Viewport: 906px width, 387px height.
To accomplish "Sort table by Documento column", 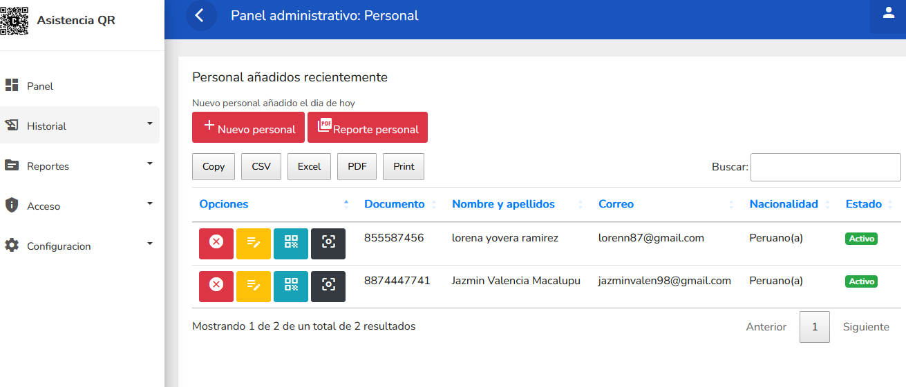I will pos(395,204).
